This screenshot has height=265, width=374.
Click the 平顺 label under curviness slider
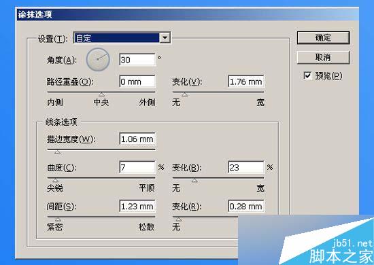point(147,188)
